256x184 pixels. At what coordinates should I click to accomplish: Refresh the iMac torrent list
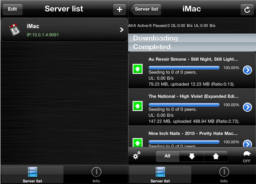pyautogui.click(x=247, y=9)
